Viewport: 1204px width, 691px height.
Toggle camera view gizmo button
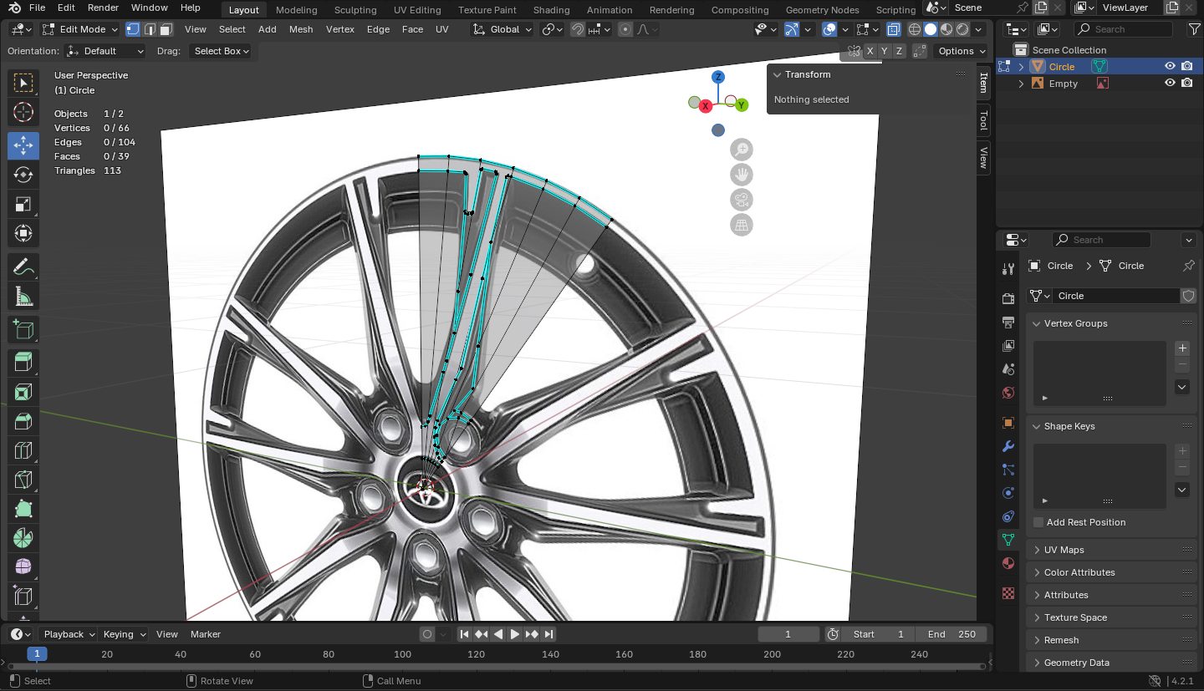[x=741, y=200]
